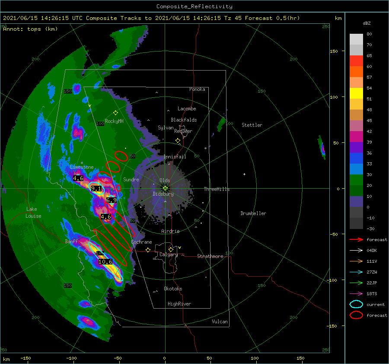This screenshot has height=364, width=389.
Task: Click the yellow diamond marker beside Cochrane
Action: pyautogui.click(x=148, y=250)
